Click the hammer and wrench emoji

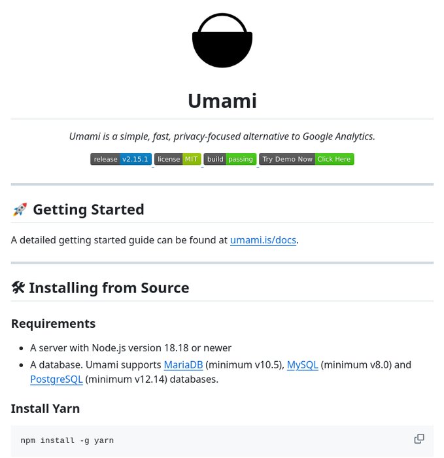[x=18, y=288]
